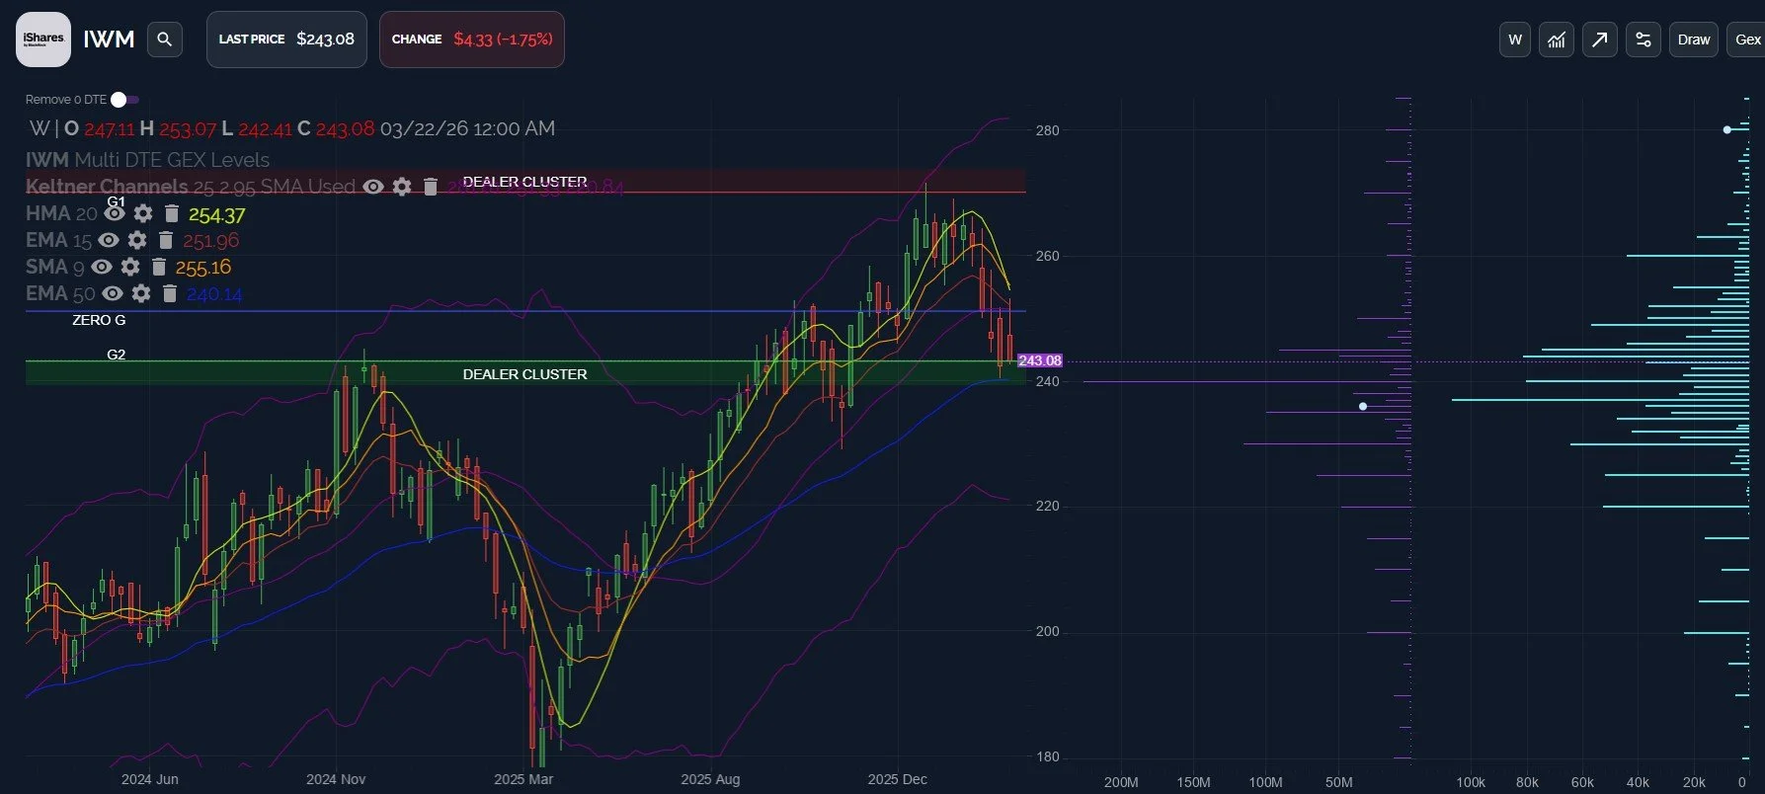Viewport: 1765px width, 794px height.
Task: Toggle visibility of EMA 50
Action: [113, 293]
